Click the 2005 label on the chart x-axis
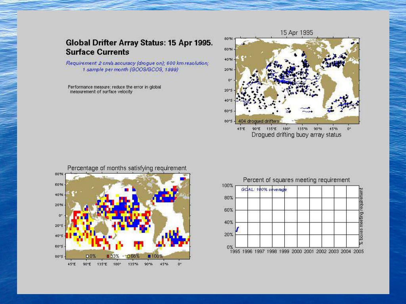This screenshot has height=304, width=406. [x=358, y=251]
